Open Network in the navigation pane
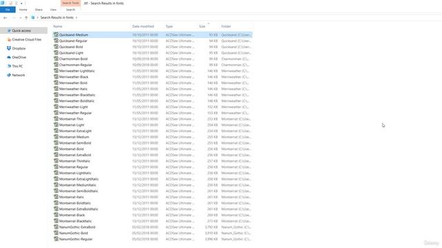 [19, 75]
